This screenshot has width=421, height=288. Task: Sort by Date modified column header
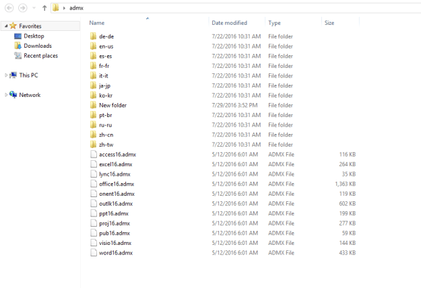tap(229, 23)
